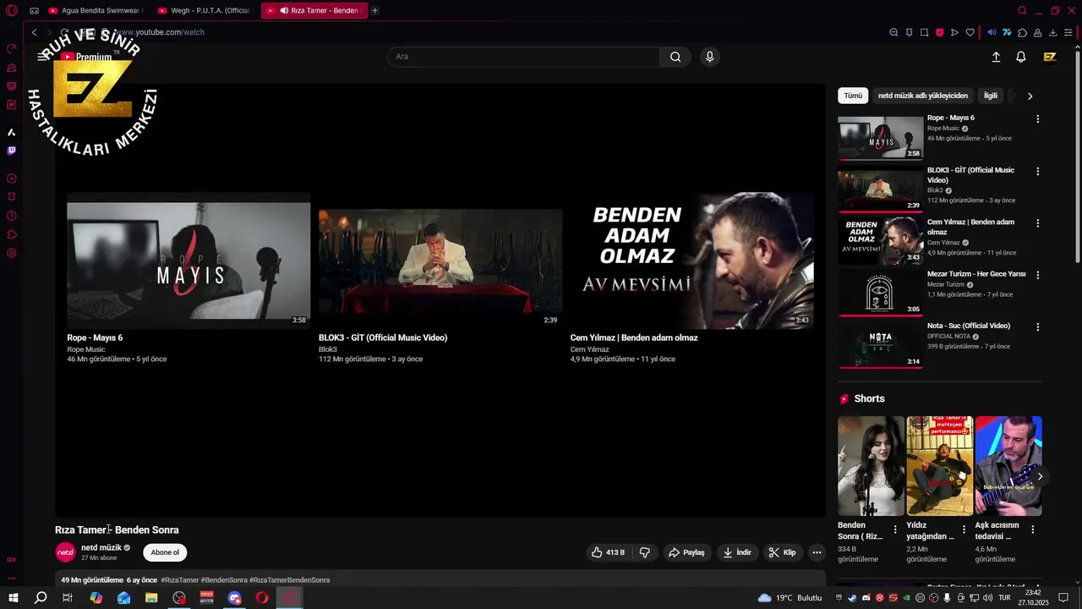The height and width of the screenshot is (609, 1082).
Task: Open the netd müzik channel avatar
Action: click(65, 552)
